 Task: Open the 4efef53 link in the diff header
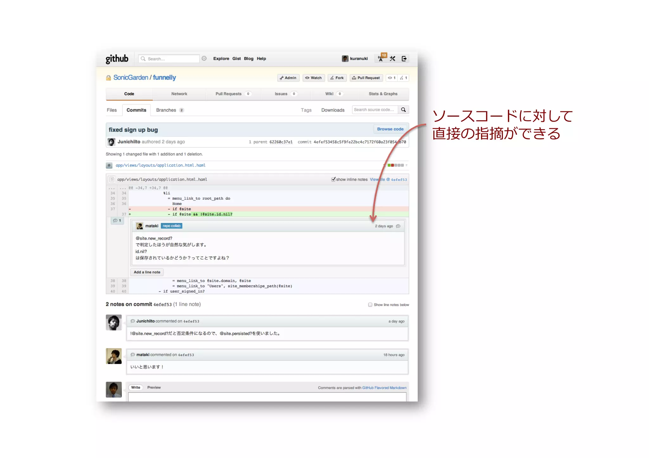[x=399, y=179]
